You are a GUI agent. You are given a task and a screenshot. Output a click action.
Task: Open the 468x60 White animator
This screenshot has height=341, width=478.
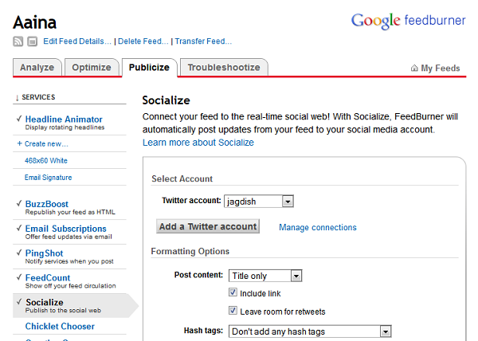click(x=46, y=161)
